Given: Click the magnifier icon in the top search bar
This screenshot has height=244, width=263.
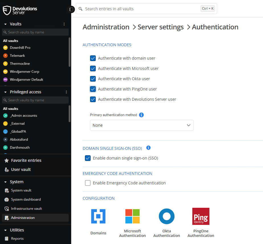Looking at the screenshot, I should coord(81,9).
